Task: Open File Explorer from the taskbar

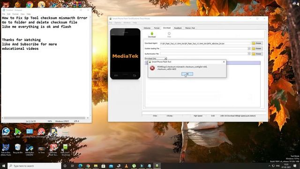Action: click(x=96, y=166)
